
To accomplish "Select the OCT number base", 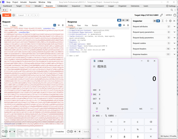I will pos(95,99).
